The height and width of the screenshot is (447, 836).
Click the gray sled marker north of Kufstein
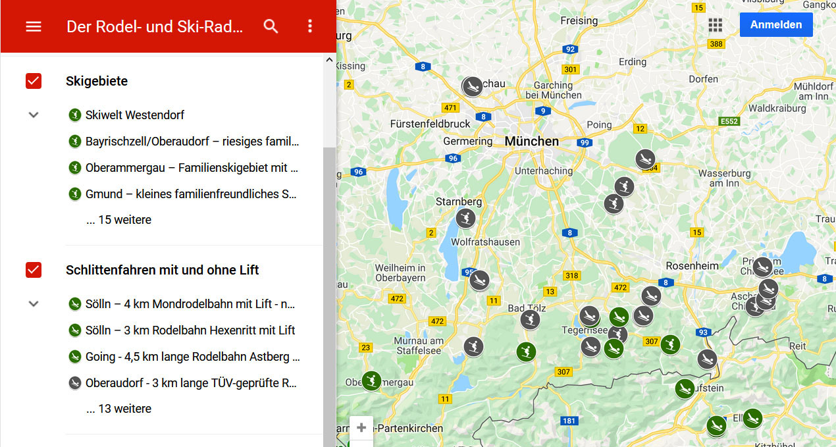[708, 359]
